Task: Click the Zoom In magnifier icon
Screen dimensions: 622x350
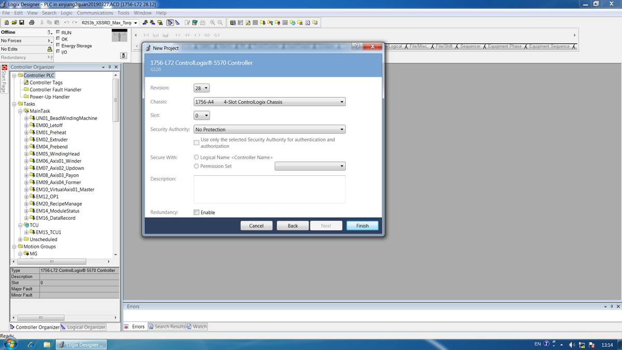Action: click(213, 23)
